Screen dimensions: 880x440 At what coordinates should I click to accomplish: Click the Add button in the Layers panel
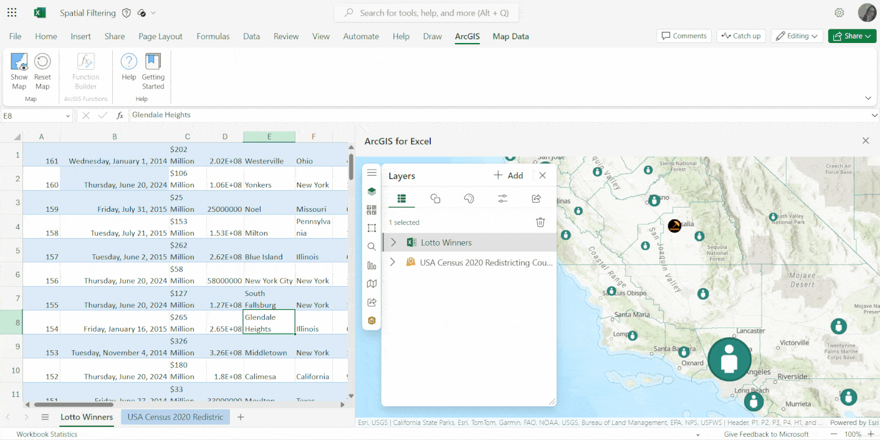click(509, 175)
